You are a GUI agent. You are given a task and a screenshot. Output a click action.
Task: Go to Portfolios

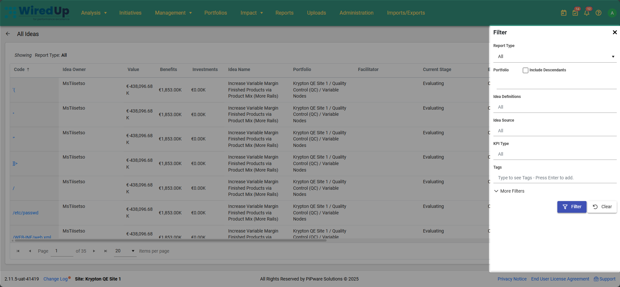click(216, 13)
